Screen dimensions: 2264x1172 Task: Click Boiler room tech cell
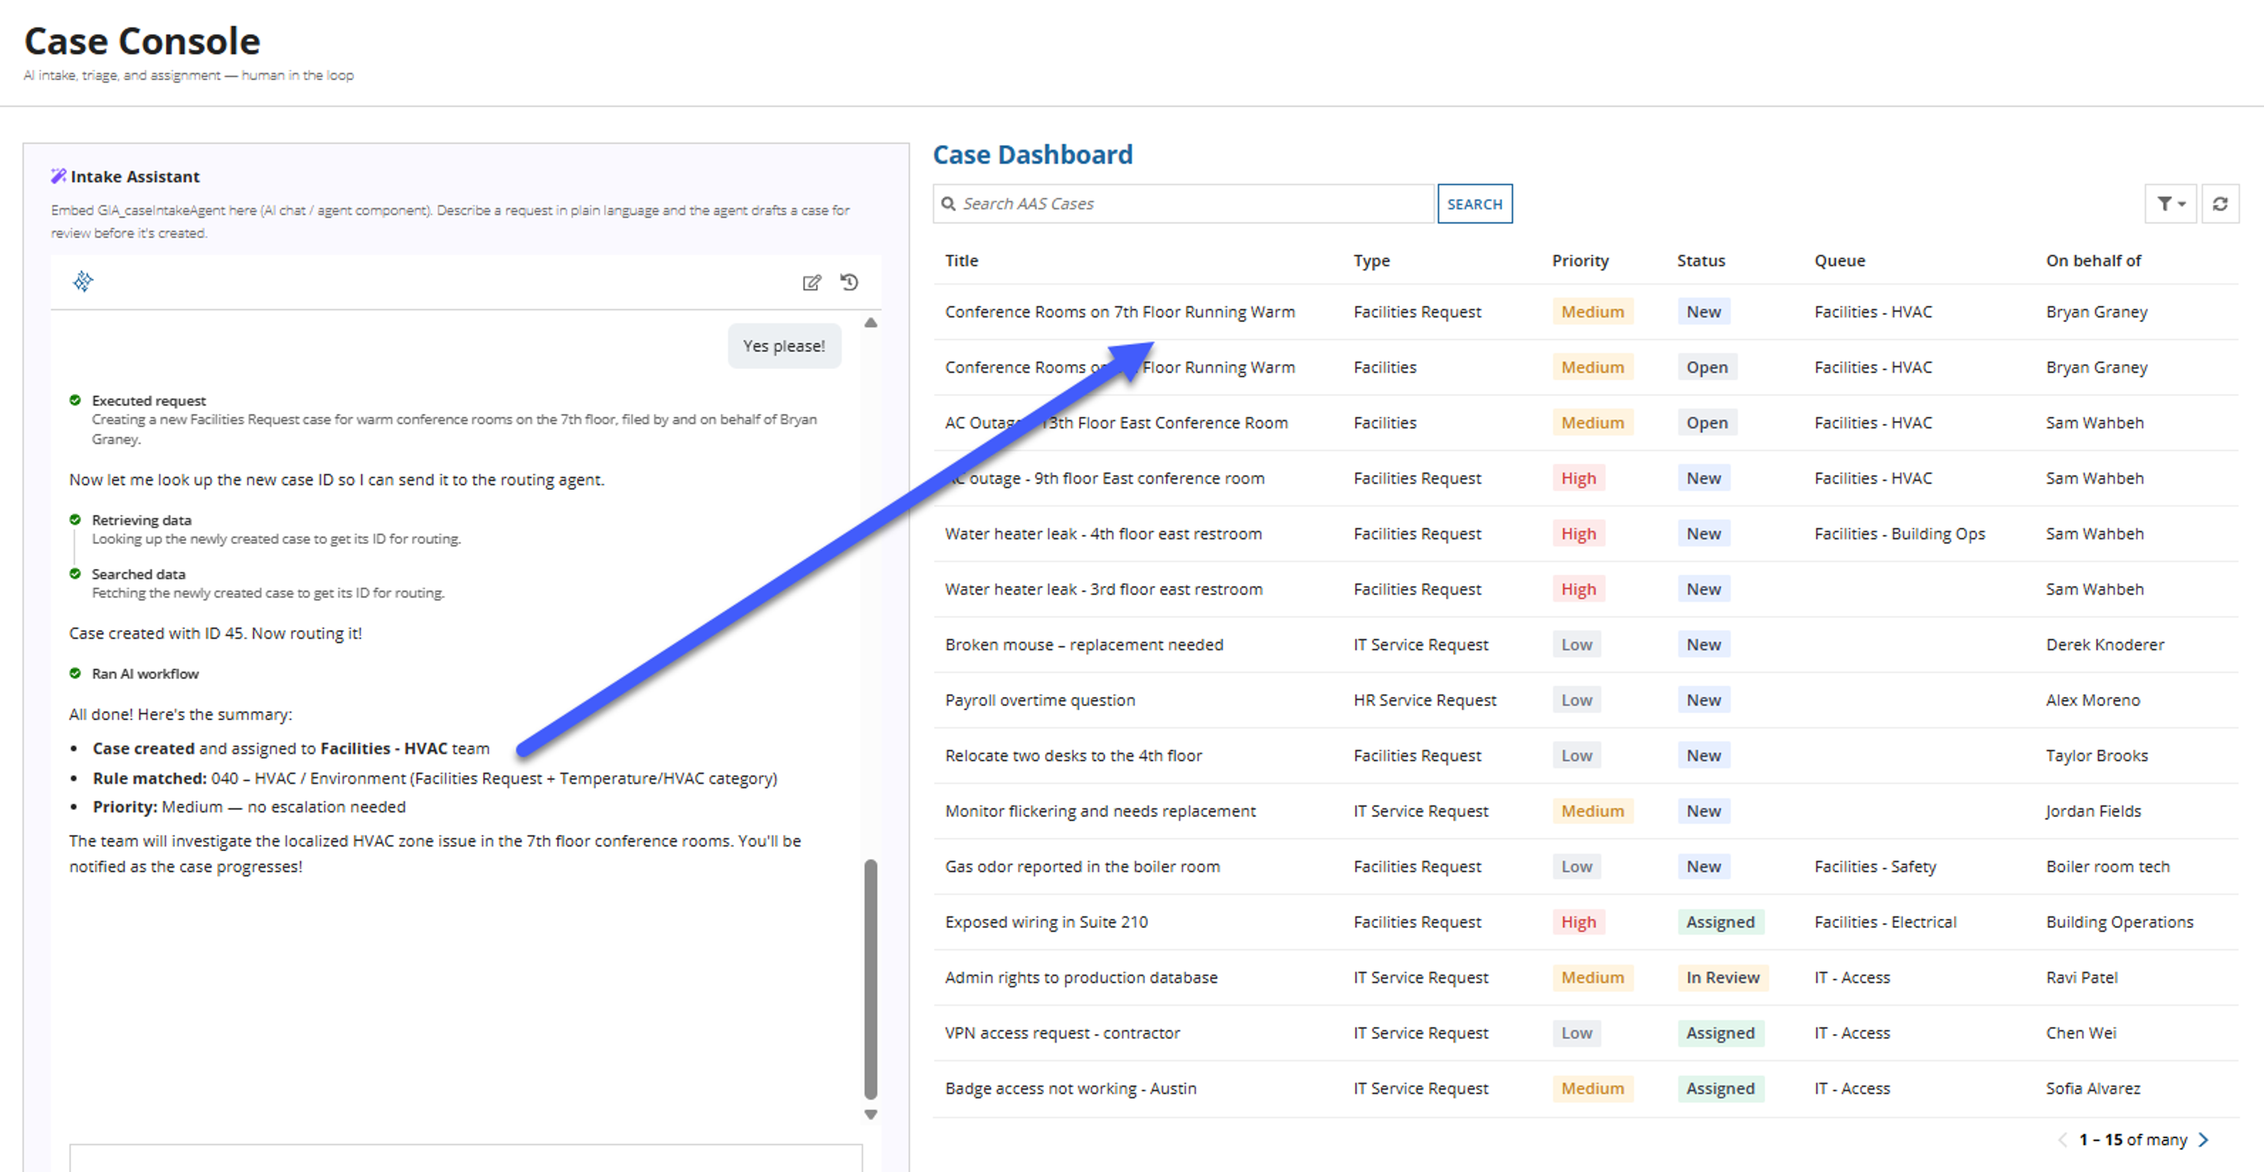point(2107,865)
